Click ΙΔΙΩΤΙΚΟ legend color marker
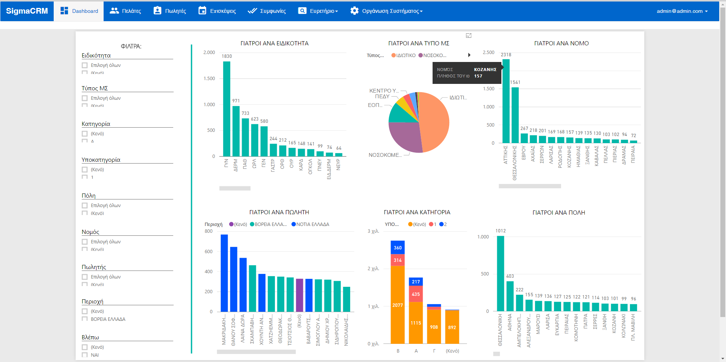The image size is (726, 362). coord(393,55)
